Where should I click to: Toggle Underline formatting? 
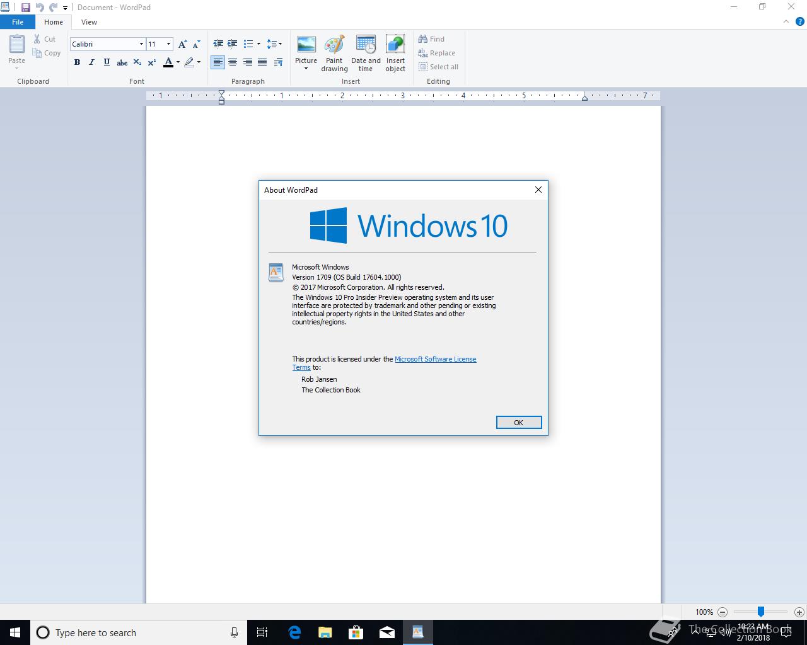(107, 62)
